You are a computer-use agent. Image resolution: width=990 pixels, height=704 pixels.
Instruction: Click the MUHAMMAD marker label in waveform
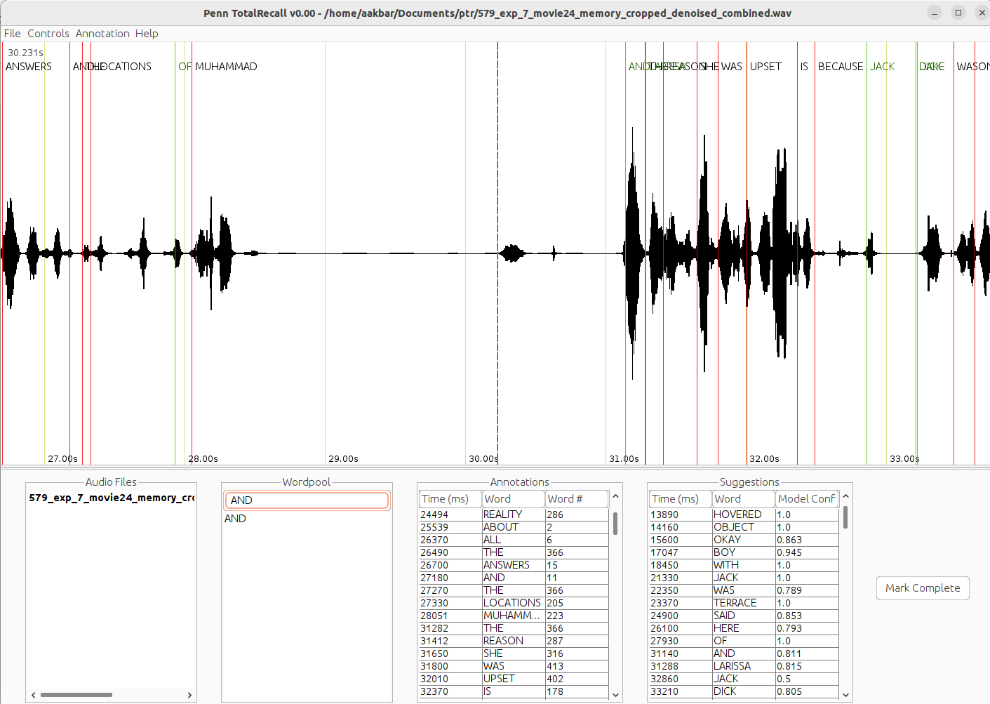tap(226, 67)
